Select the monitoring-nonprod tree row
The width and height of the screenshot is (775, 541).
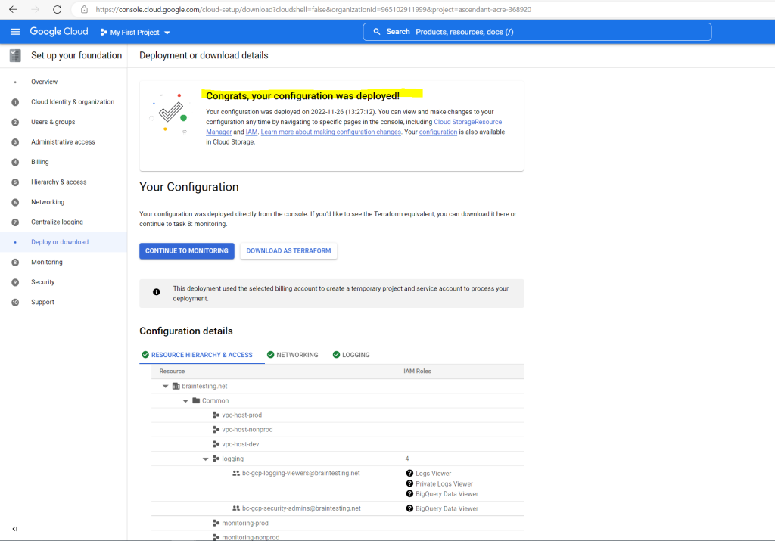coord(338,537)
